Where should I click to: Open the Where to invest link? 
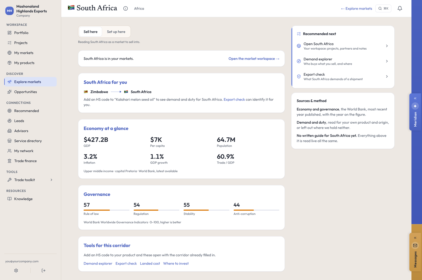(176, 263)
